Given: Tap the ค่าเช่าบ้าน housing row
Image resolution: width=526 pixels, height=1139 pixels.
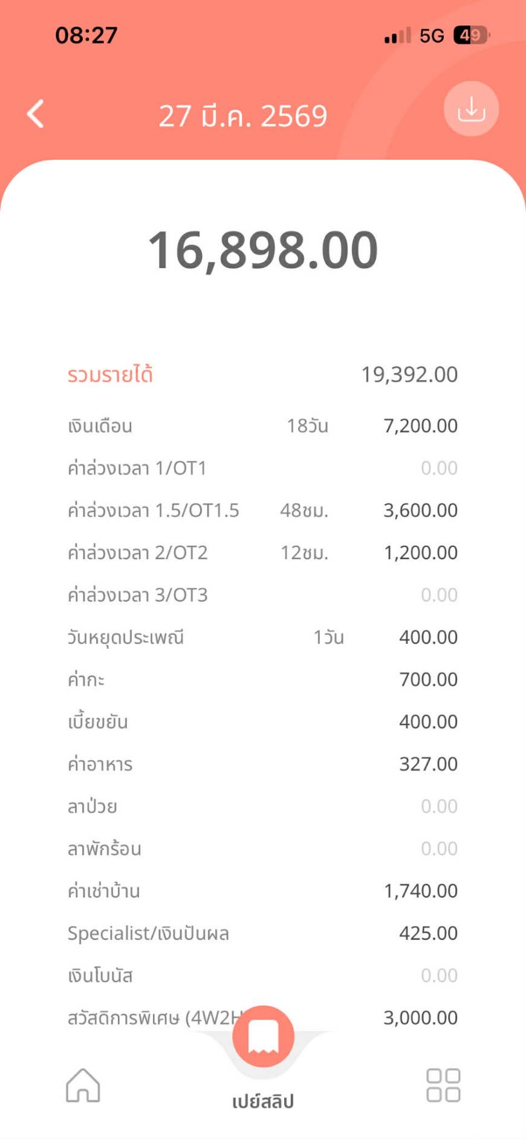Looking at the screenshot, I should click(x=262, y=891).
